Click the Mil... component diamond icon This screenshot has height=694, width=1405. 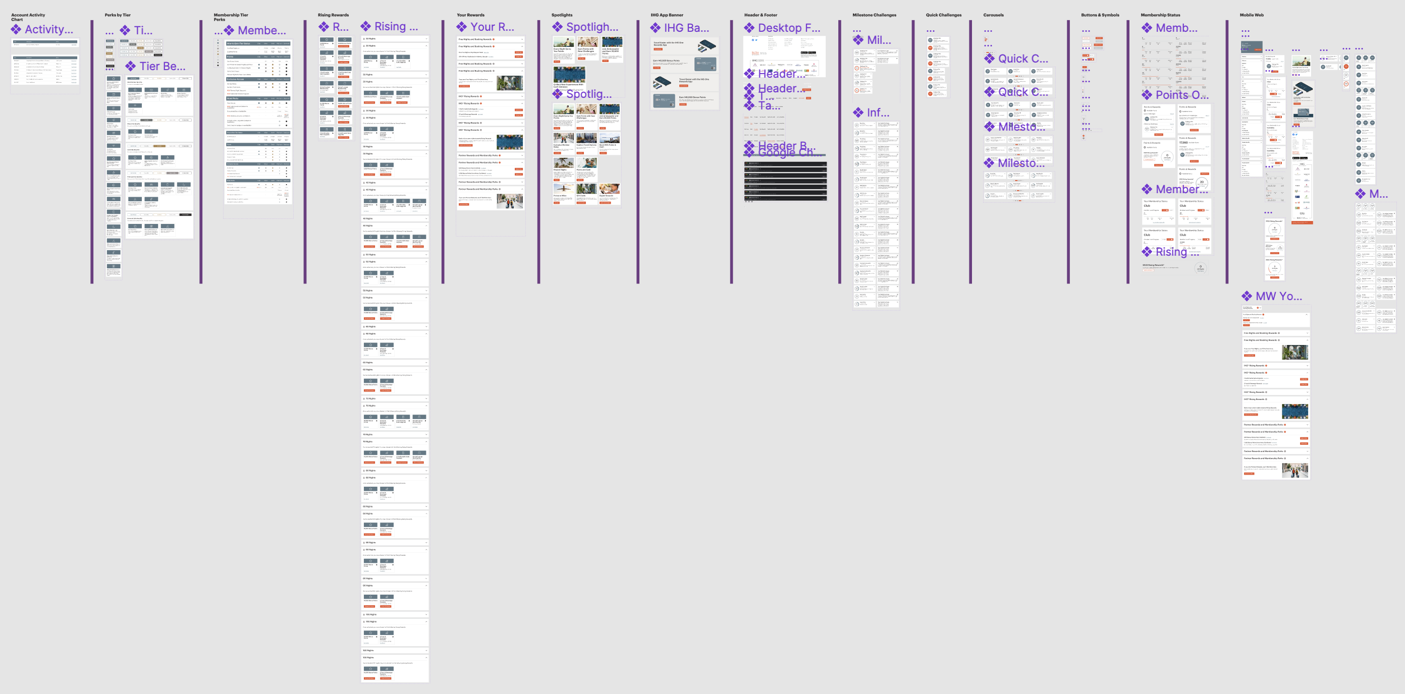(858, 40)
